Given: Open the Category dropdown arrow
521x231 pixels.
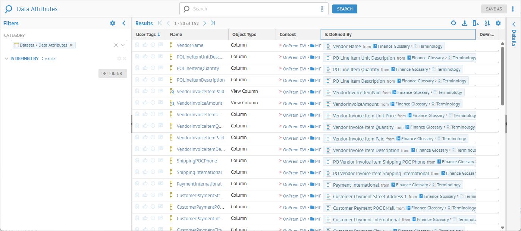Looking at the screenshot, I should point(123,45).
